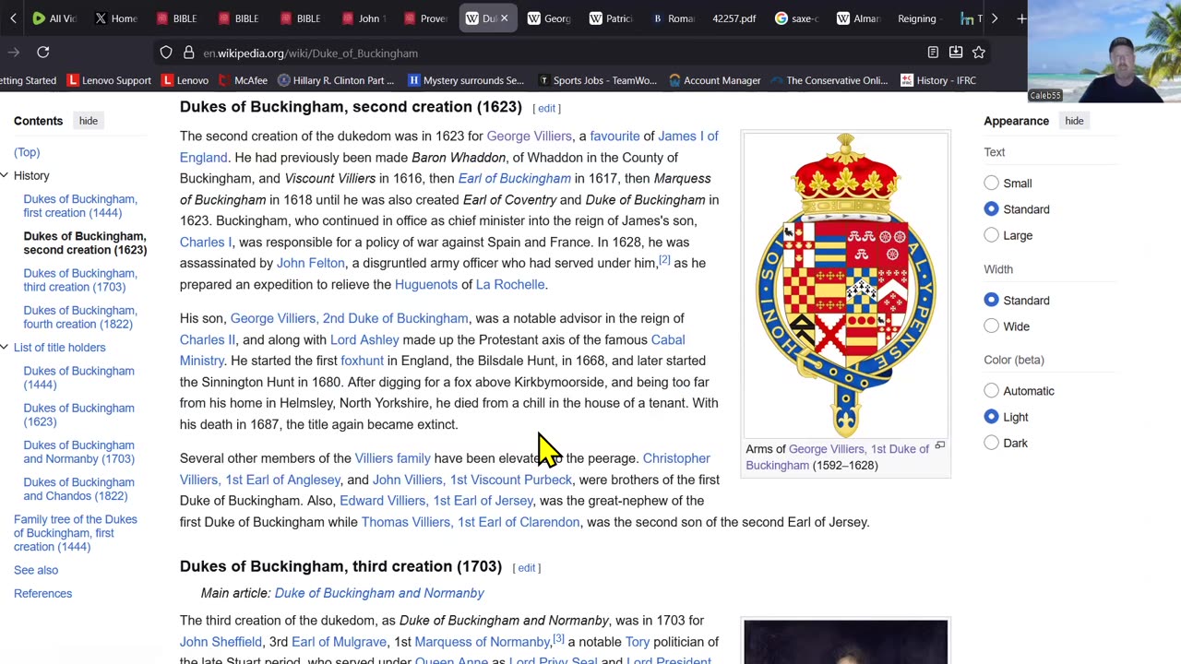This screenshot has height=664, width=1181.
Task: Go to Duke of Buckingham and Normanby main article
Action: (x=379, y=593)
